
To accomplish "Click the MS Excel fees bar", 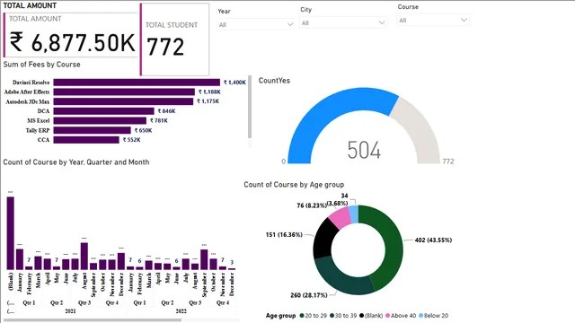I will tap(100, 120).
